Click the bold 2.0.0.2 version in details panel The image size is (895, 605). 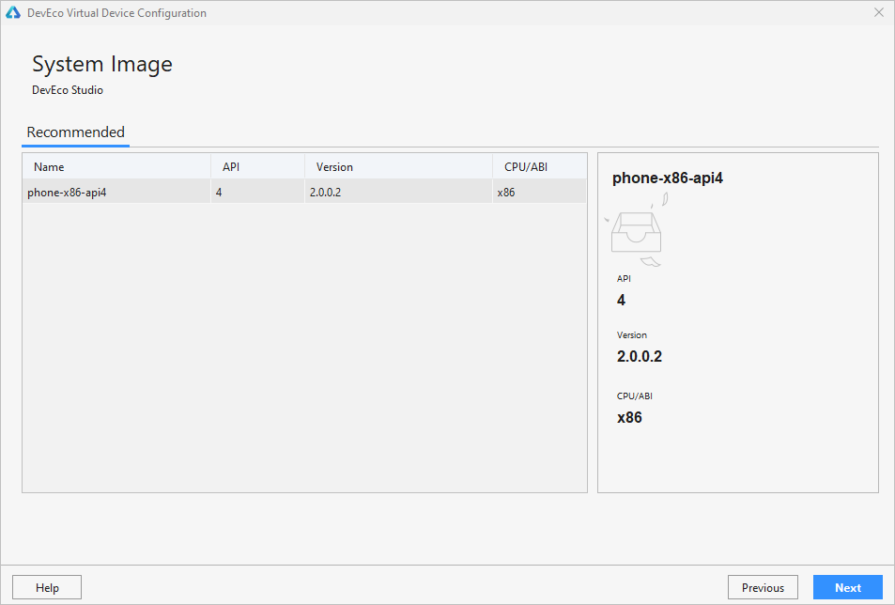[640, 357]
